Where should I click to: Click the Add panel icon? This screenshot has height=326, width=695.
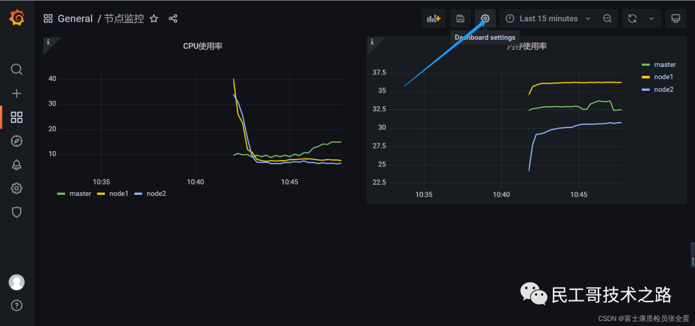[434, 19]
